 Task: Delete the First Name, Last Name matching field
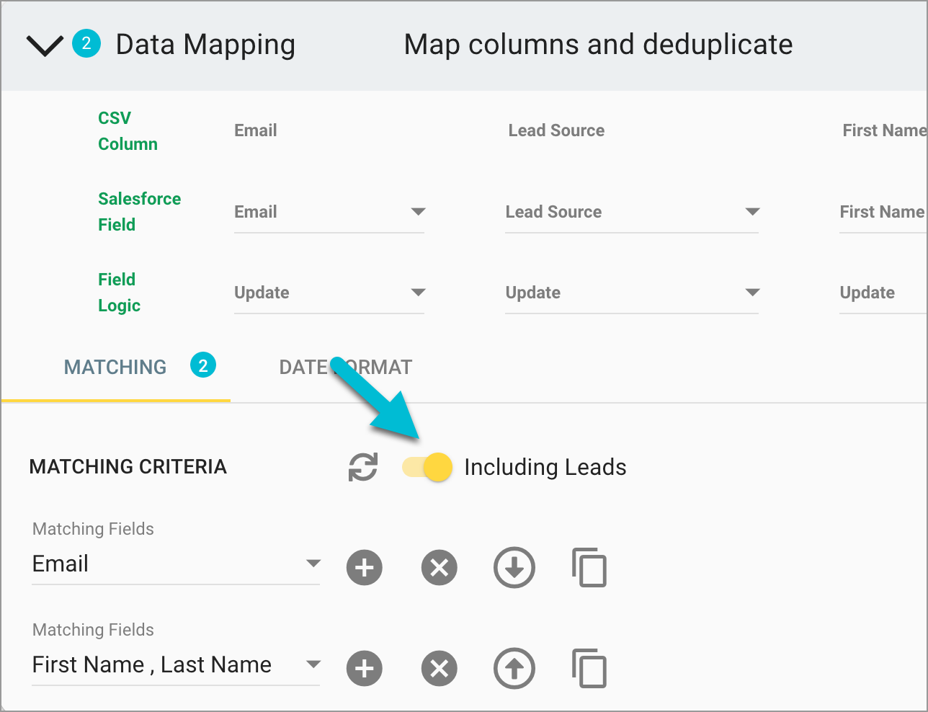point(439,668)
